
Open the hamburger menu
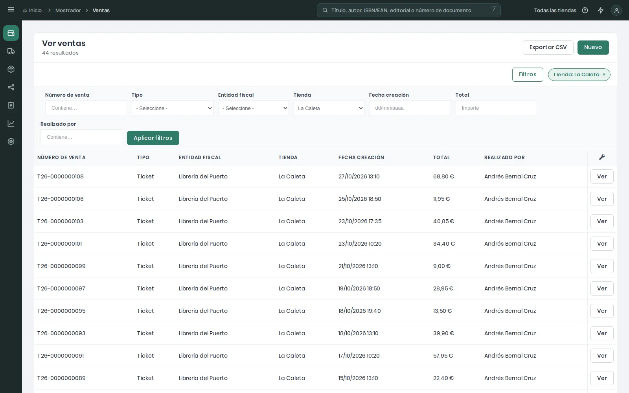11,10
